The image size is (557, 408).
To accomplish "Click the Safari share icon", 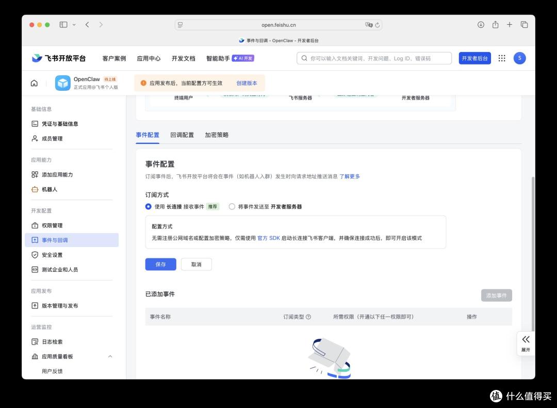I will coord(495,25).
